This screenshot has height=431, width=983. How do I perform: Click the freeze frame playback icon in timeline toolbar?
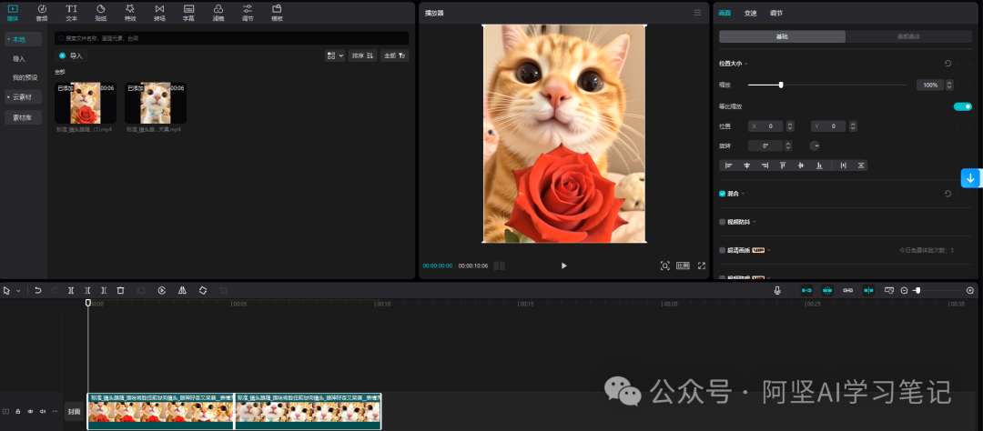click(162, 291)
